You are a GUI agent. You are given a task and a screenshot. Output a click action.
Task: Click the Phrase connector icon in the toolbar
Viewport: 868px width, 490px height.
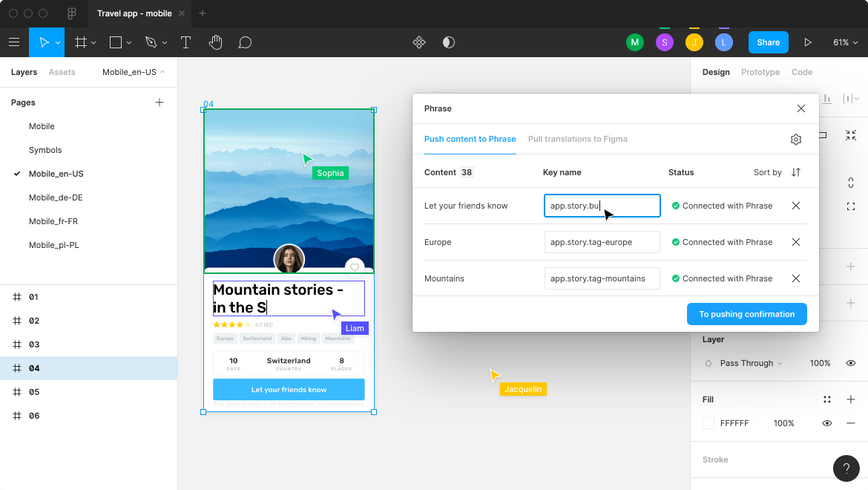(419, 42)
